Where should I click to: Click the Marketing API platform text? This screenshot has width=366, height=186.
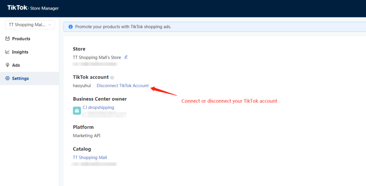pyautogui.click(x=86, y=136)
